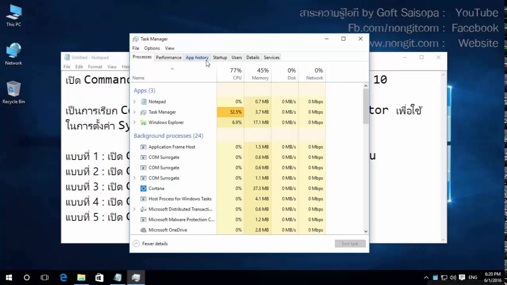The width and height of the screenshot is (507, 285).
Task: Click the Microsoft OneDrive cloud icon
Action: point(143,230)
